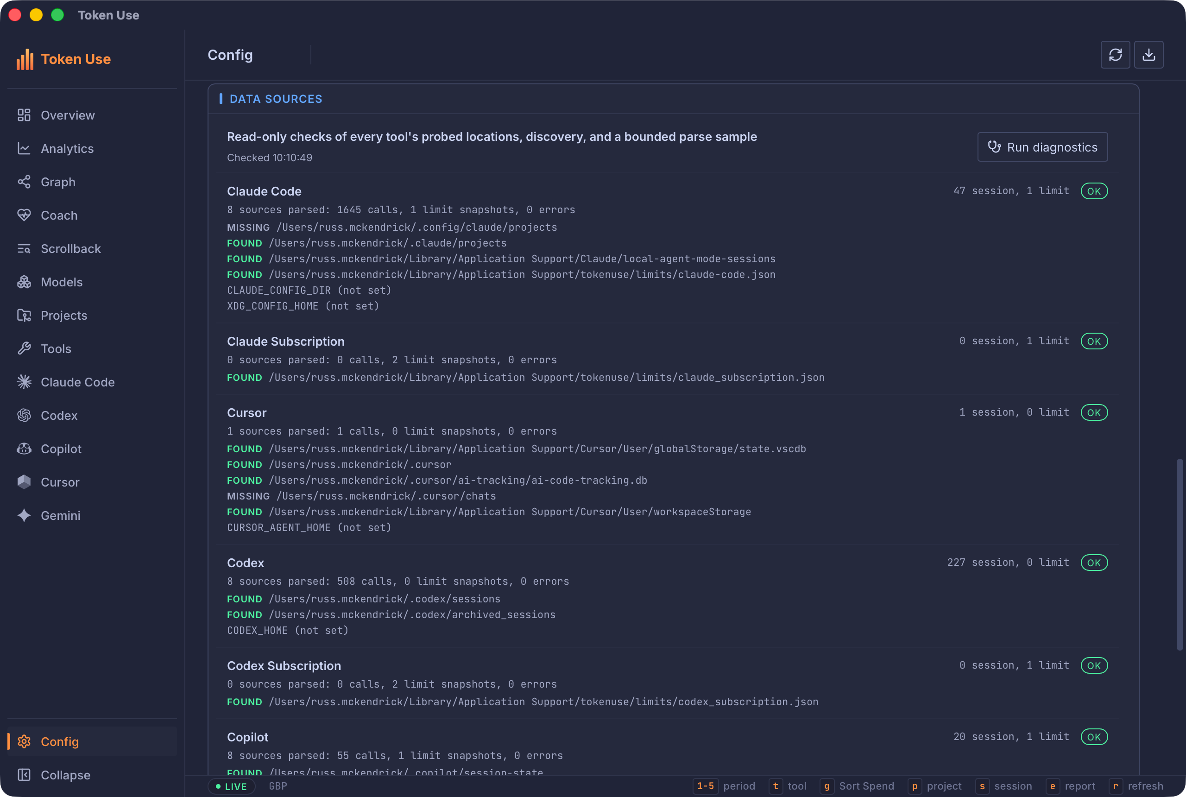Collapse the sidebar using the Collapse label
The height and width of the screenshot is (797, 1186).
(65, 775)
